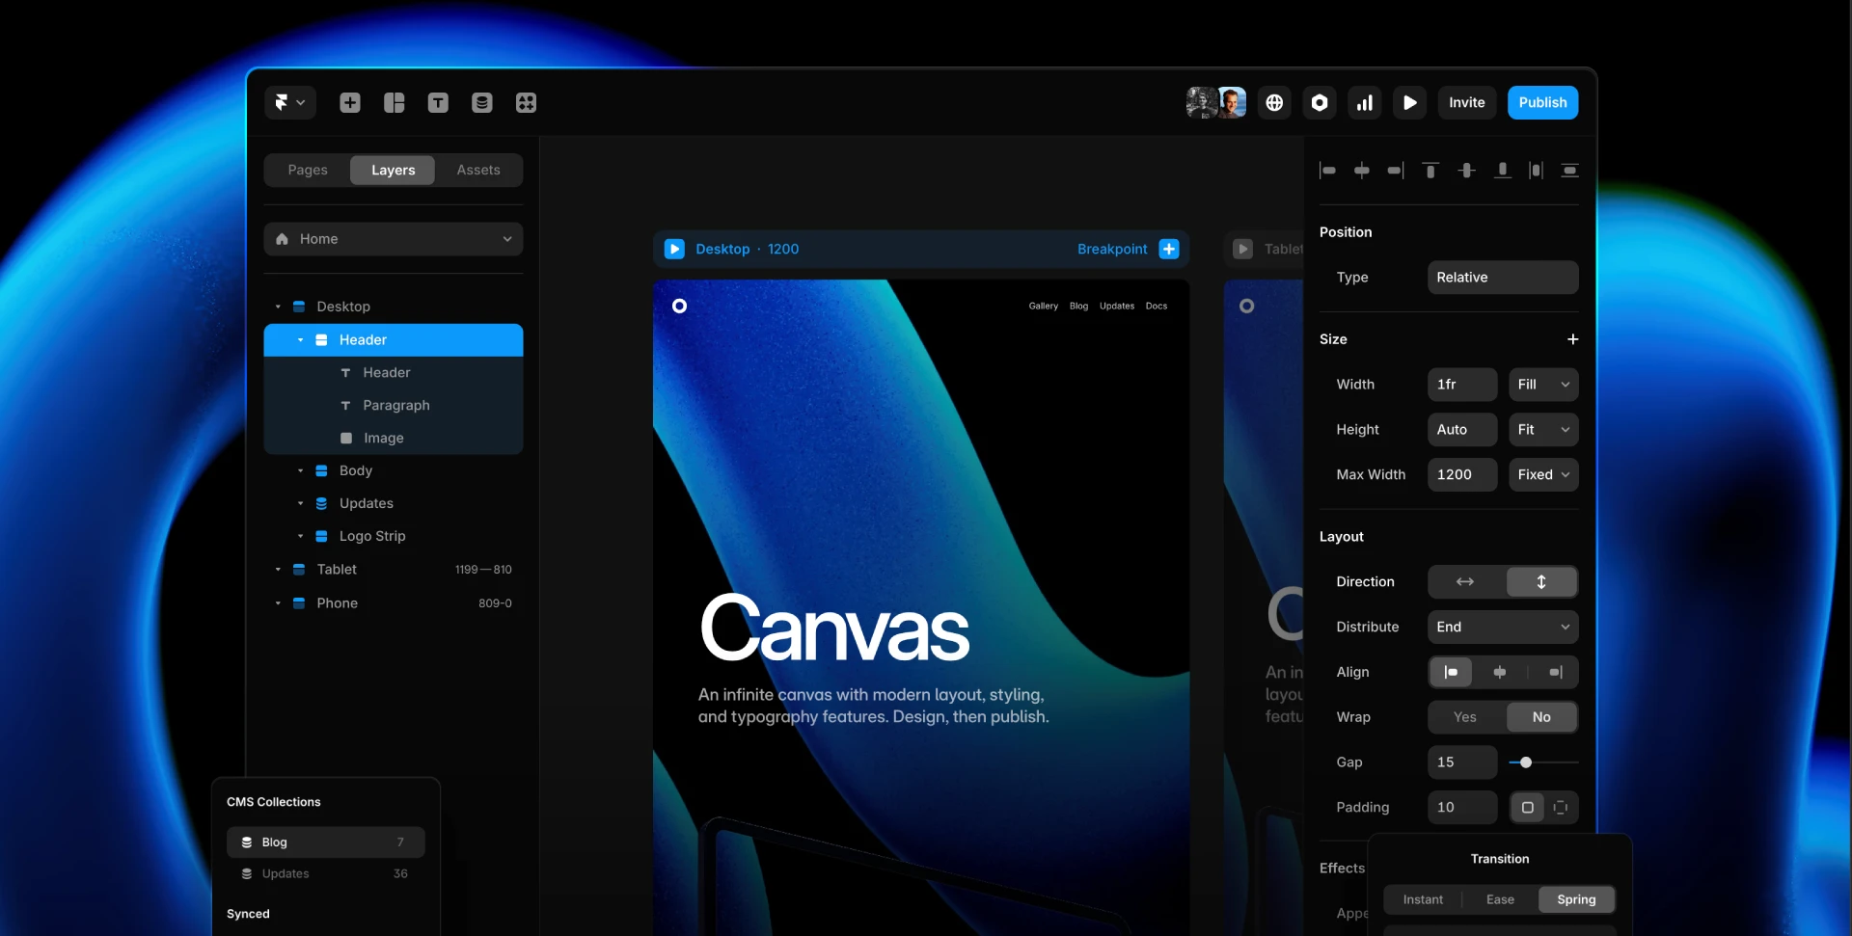This screenshot has width=1852, height=936.
Task: Toggle individual padding with the split-padding icon
Action: click(1561, 808)
